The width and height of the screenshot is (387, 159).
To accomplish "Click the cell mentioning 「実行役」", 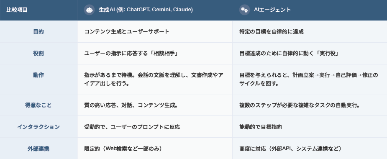I will pyautogui.click(x=310, y=53).
